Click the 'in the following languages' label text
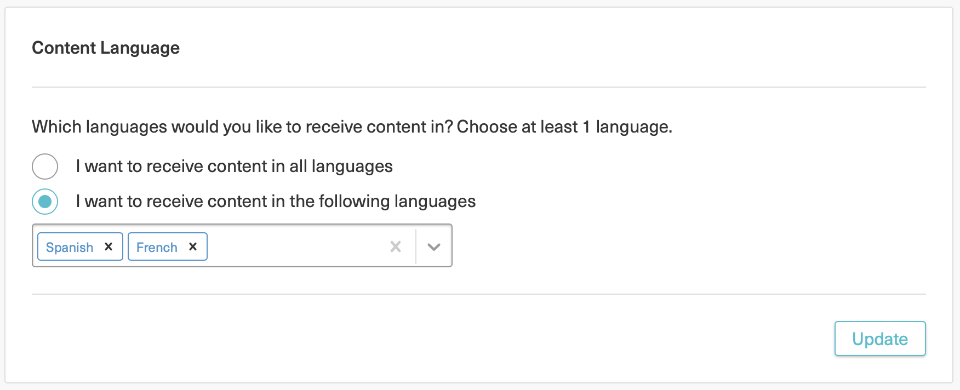Screen dimensions: 960x390 276,202
